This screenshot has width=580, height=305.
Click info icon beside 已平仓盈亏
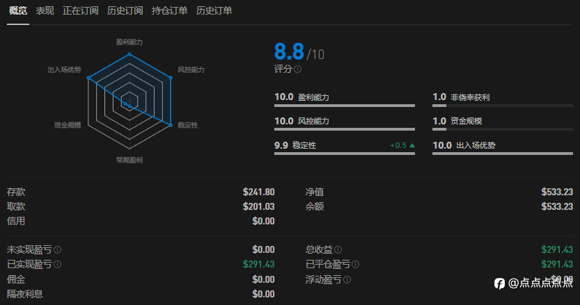tap(356, 265)
